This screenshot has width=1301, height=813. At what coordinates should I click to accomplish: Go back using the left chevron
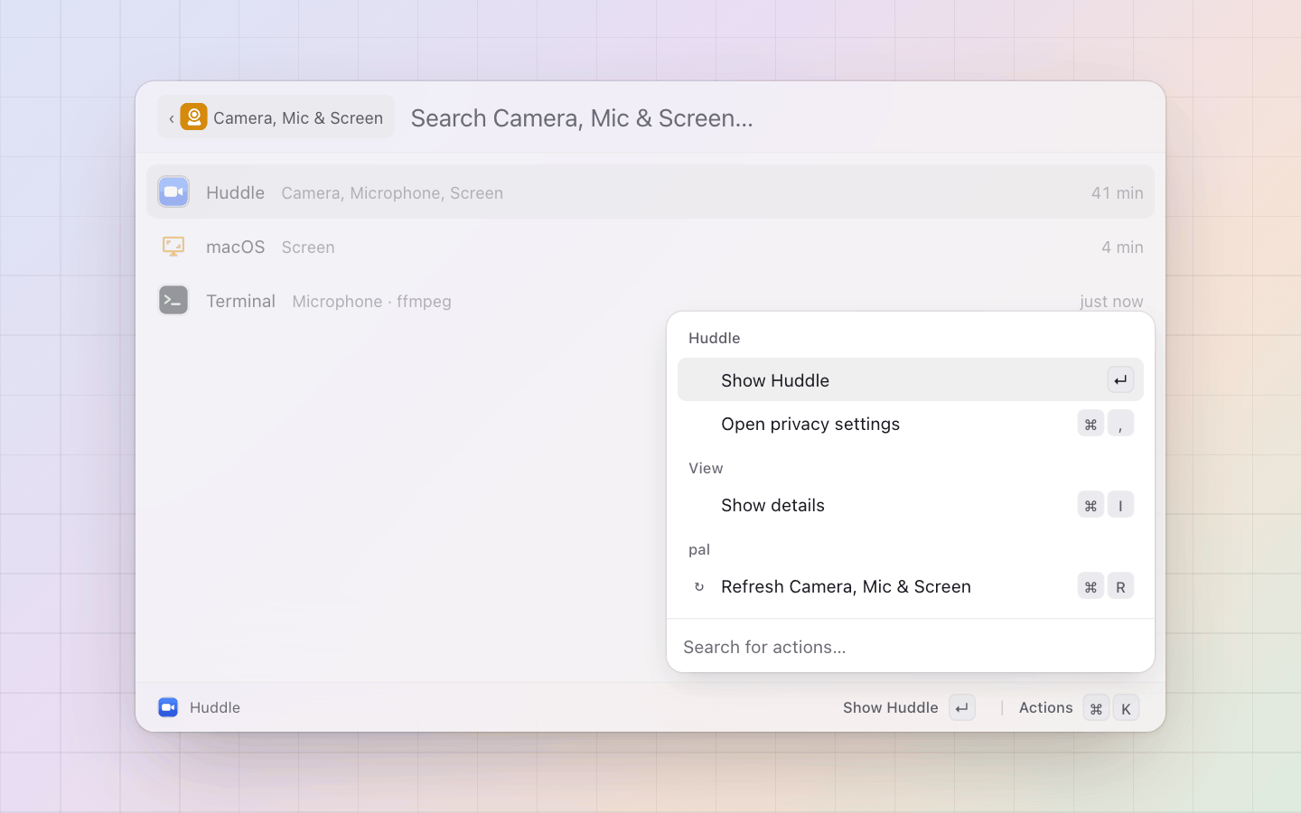(x=172, y=118)
